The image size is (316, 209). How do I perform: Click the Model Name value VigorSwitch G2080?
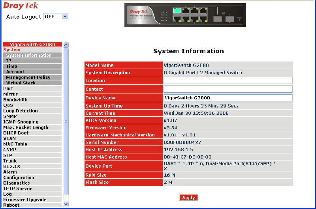[x=186, y=65]
